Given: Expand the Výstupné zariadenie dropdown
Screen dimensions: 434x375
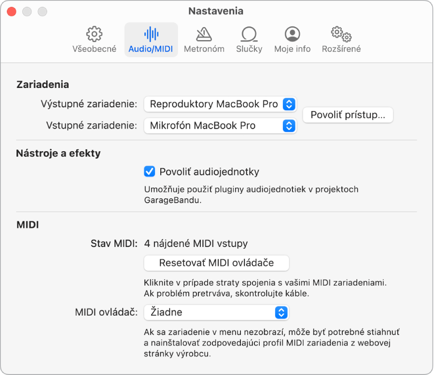Looking at the screenshot, I should (220, 104).
